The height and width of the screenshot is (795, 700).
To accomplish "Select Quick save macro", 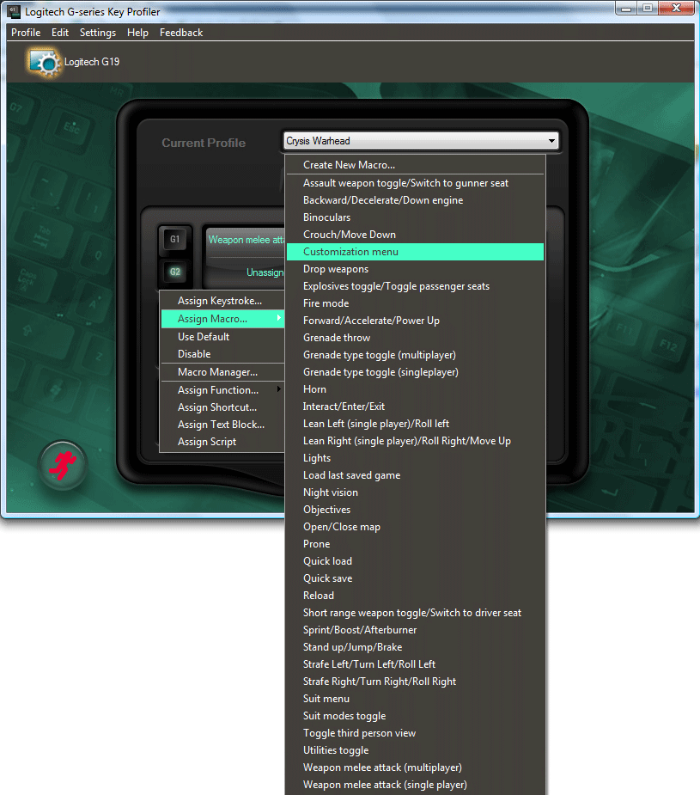I will pyautogui.click(x=416, y=578).
